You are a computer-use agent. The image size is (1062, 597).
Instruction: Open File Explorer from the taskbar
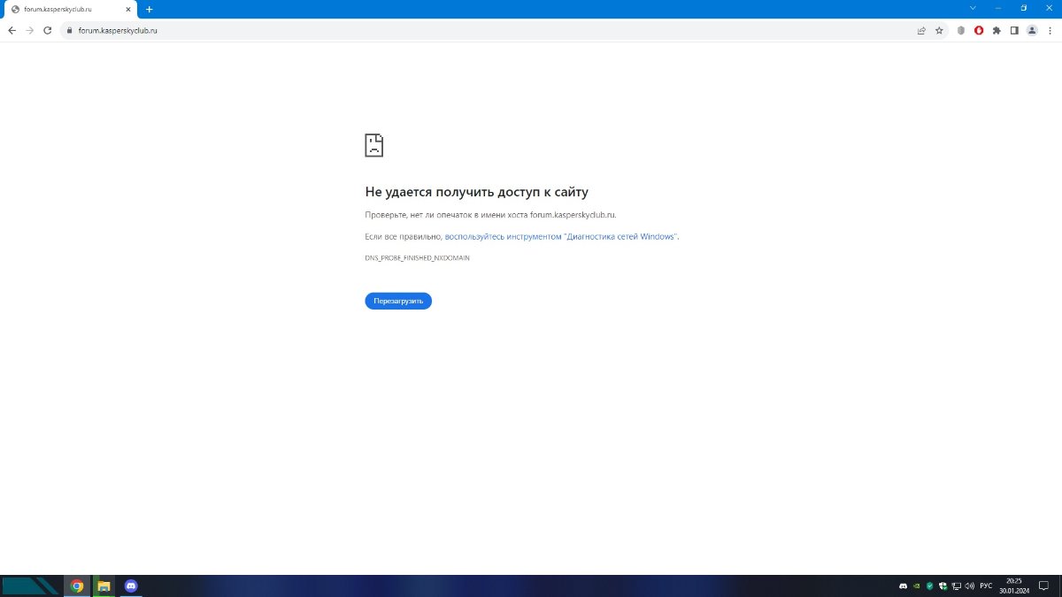point(104,586)
